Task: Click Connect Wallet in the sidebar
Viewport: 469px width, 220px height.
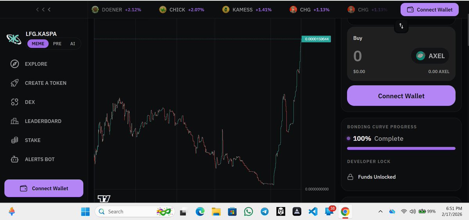Action: (44, 188)
